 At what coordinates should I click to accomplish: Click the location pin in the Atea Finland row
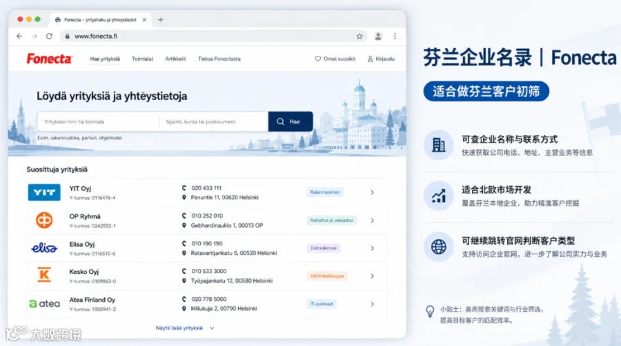[184, 308]
